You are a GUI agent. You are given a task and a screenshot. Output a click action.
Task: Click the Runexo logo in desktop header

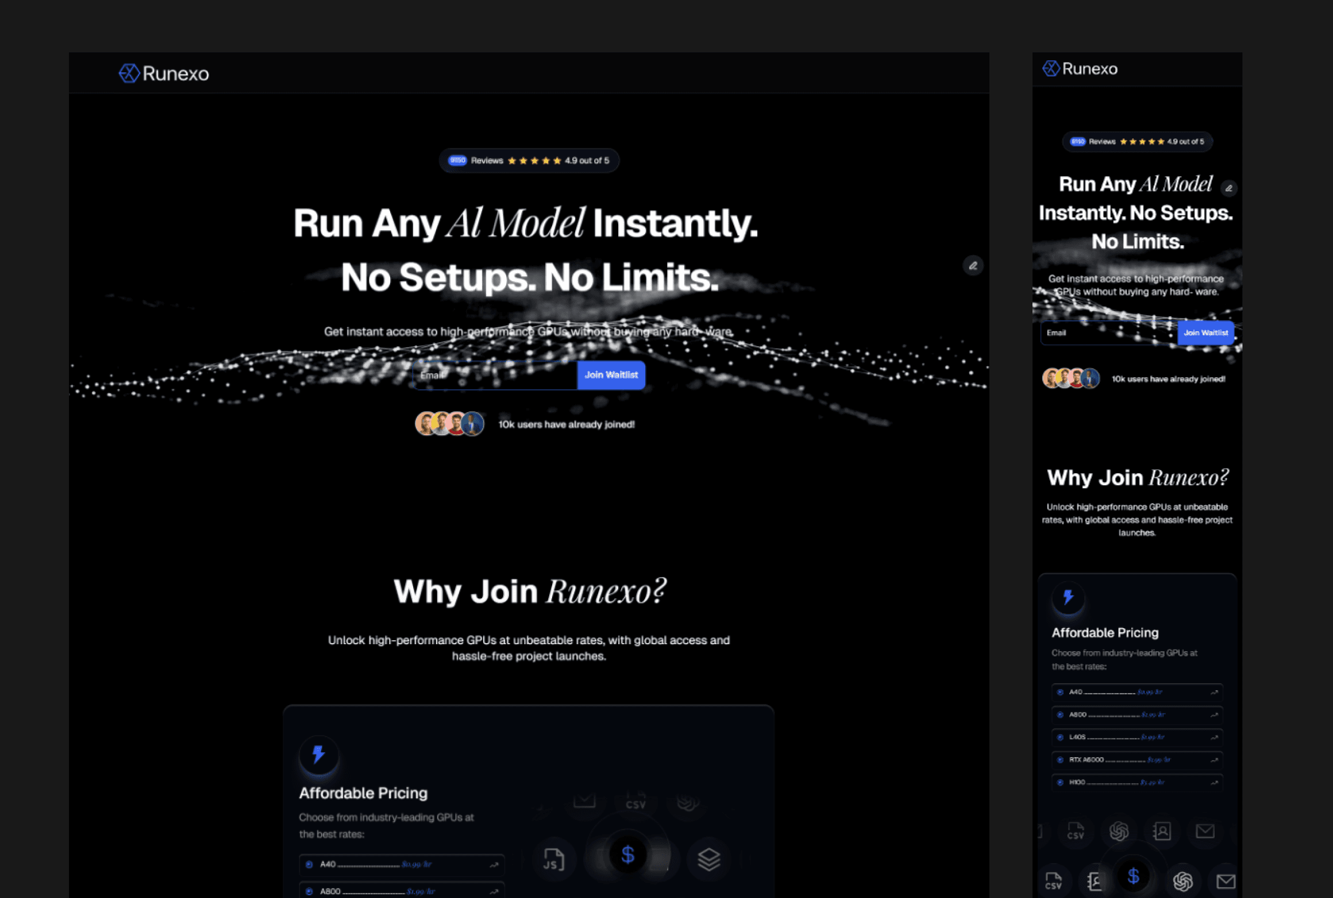click(x=164, y=73)
